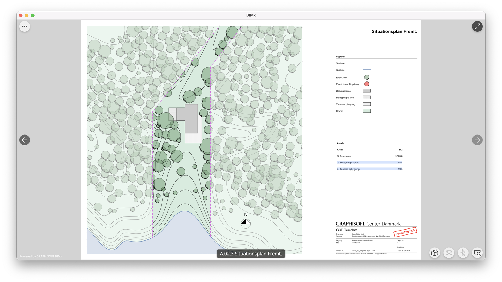Screen dimensions: 502x282
Task: Enter fullscreen with the expand arrows icon
Action: [x=477, y=26]
